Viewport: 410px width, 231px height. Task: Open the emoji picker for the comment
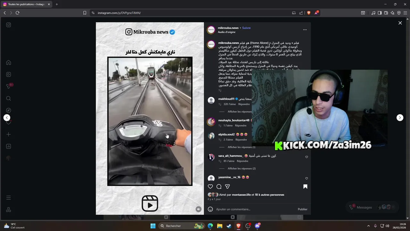(210, 209)
